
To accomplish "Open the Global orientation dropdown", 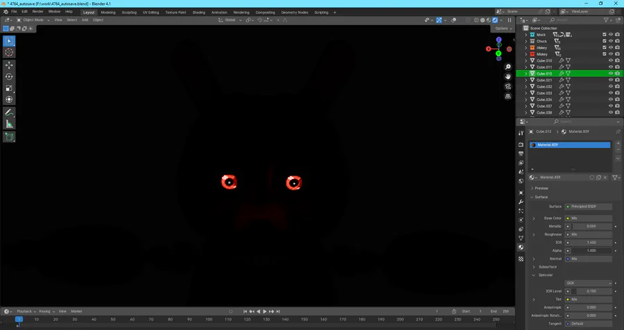I will [230, 20].
